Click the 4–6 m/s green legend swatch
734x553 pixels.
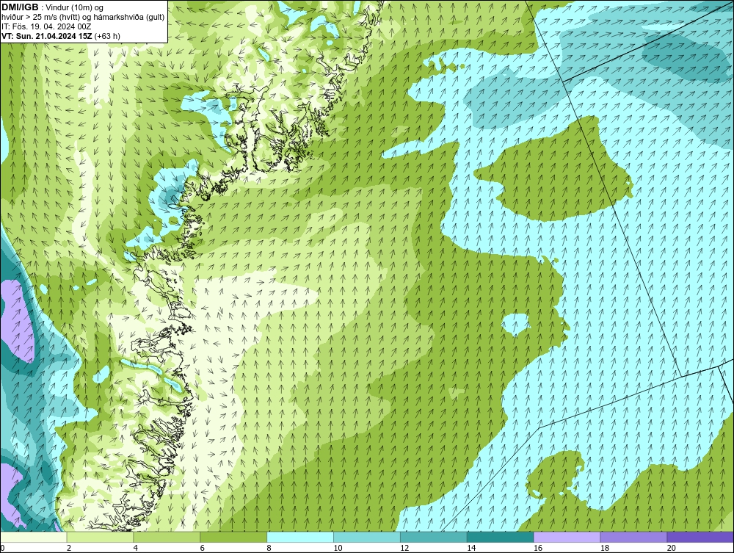[167, 537]
